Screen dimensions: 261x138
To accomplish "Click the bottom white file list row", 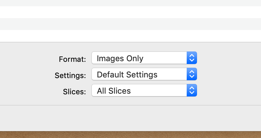I will pos(130,36).
